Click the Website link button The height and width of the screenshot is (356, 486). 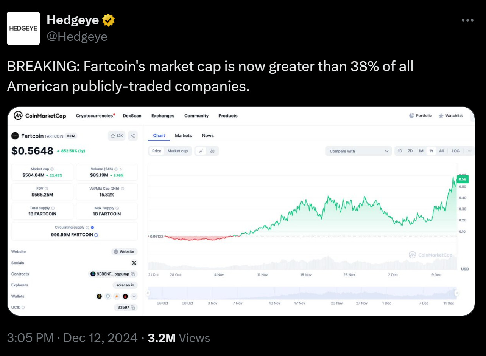pyautogui.click(x=125, y=252)
